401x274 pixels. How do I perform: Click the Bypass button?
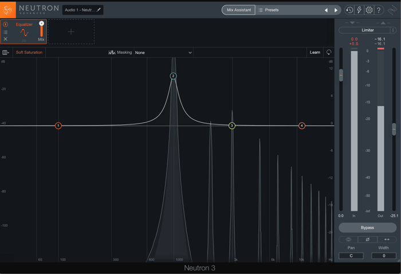click(x=368, y=228)
